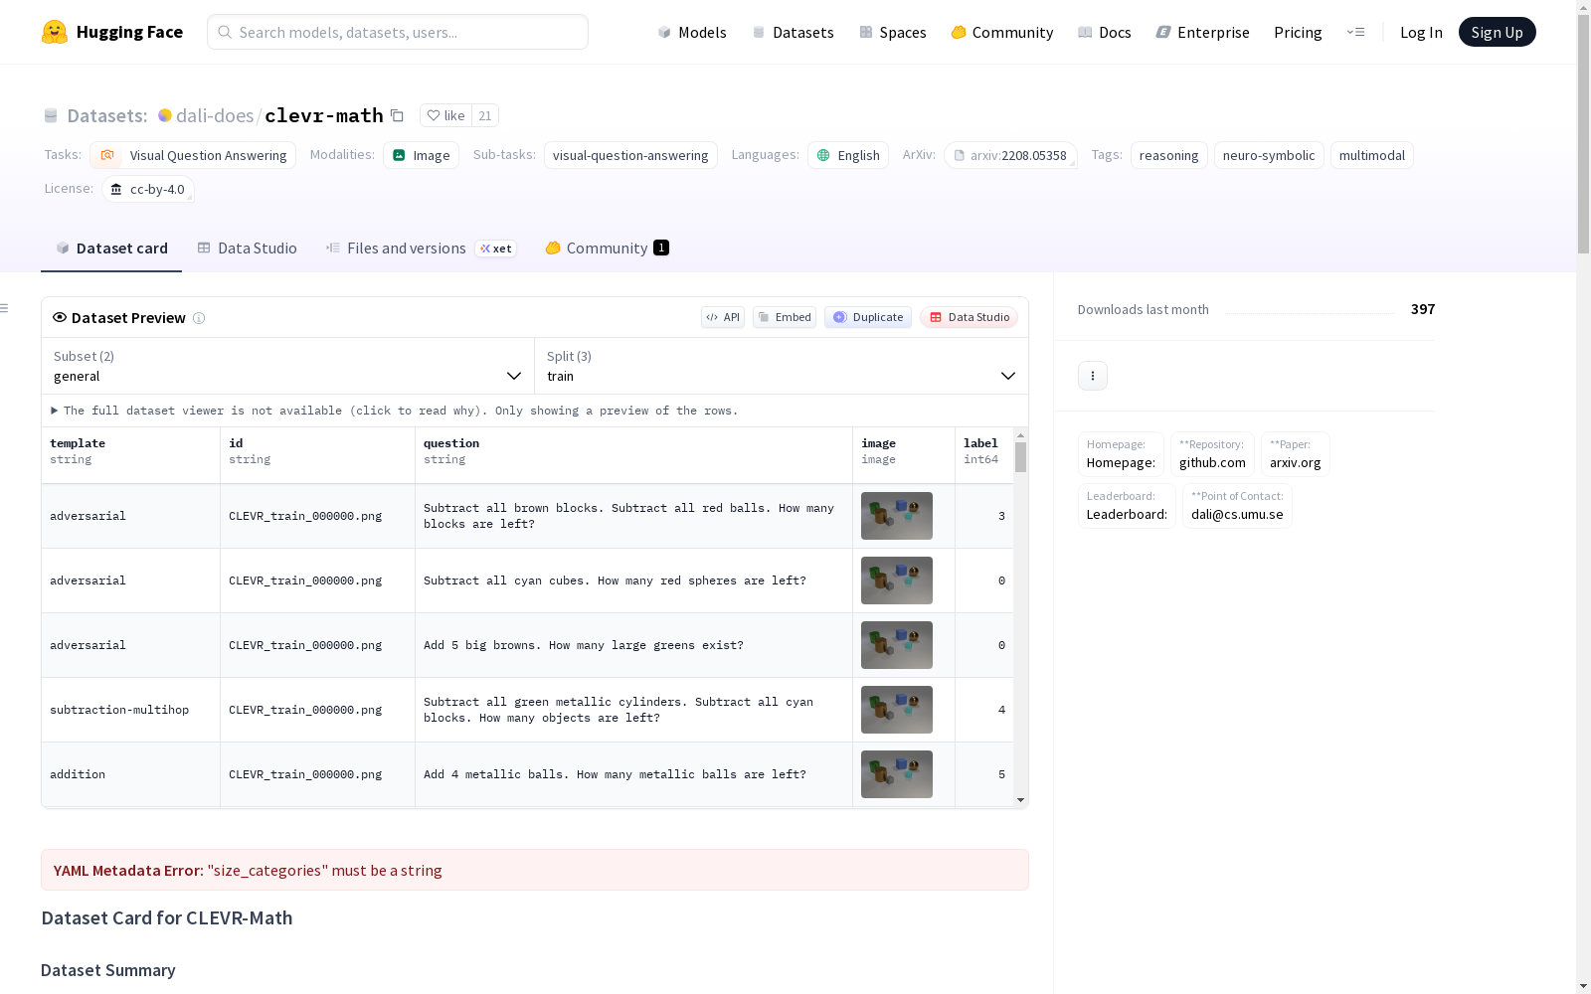
Task: Open the github.com repository link
Action: [1212, 454]
